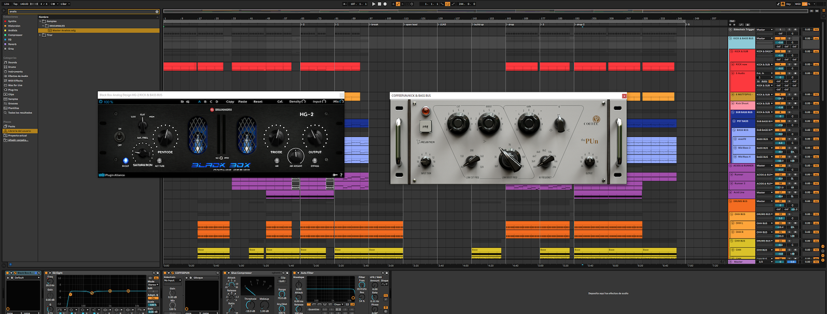Select Librería del usuario place
The image size is (827, 314).
19,131
